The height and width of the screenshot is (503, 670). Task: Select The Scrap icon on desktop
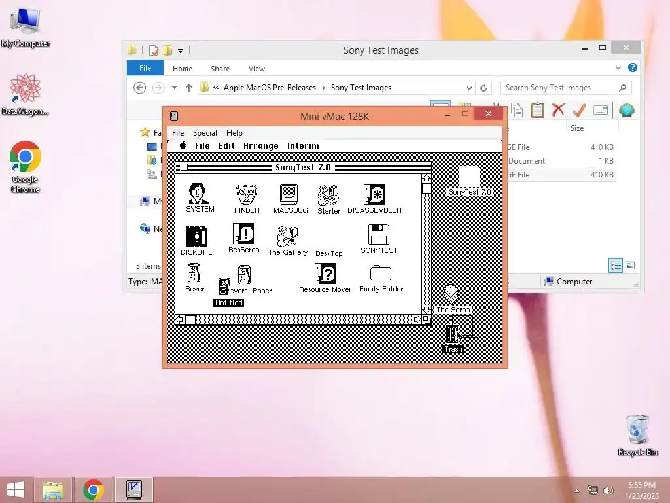(451, 294)
